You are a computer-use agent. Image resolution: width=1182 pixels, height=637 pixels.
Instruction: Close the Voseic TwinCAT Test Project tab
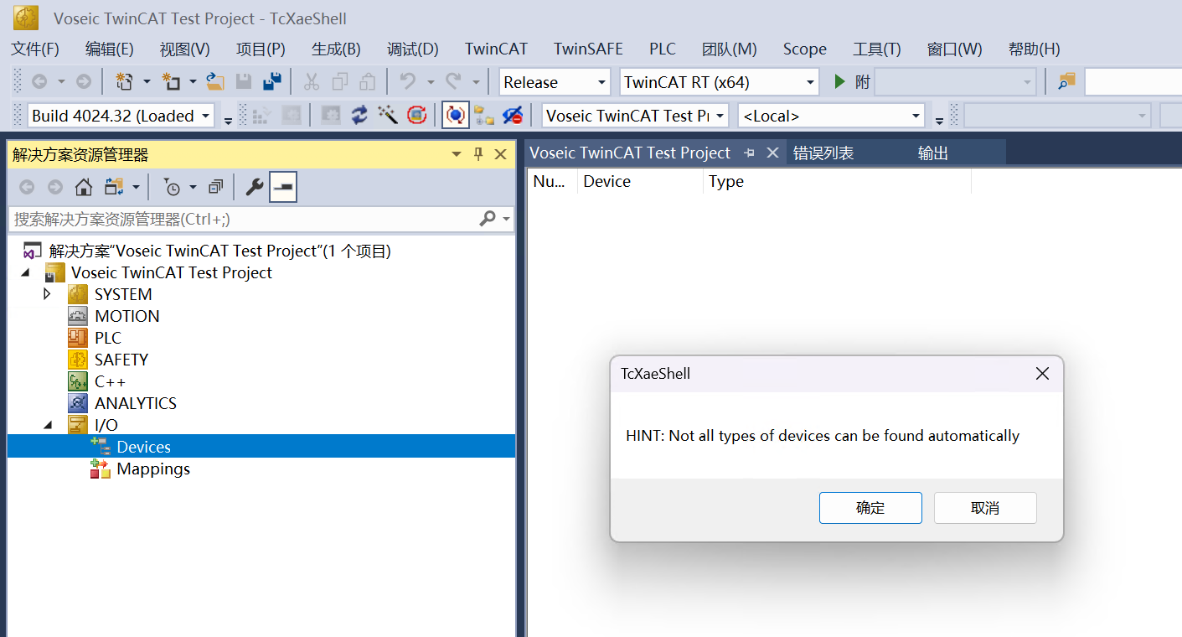(x=772, y=153)
